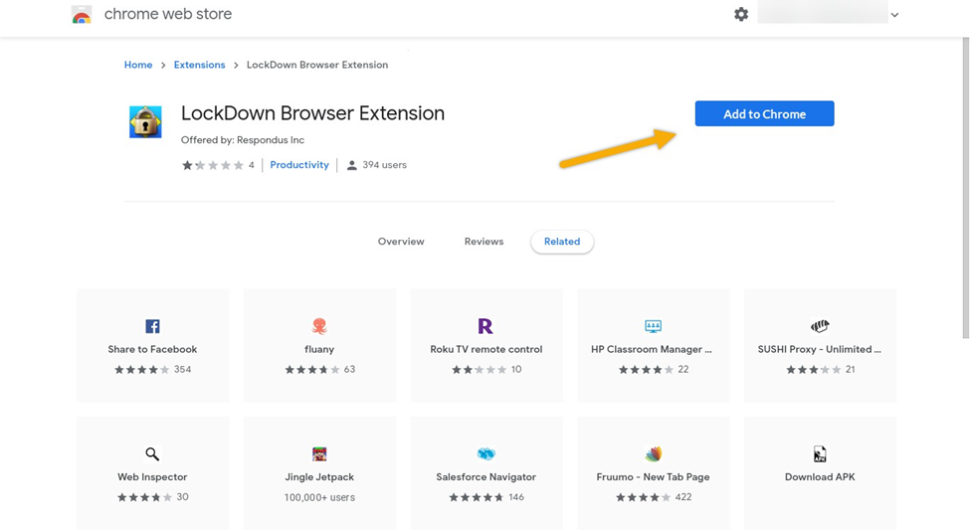970x530 pixels.
Task: Open the Extensions breadcrumb link
Action: [199, 65]
